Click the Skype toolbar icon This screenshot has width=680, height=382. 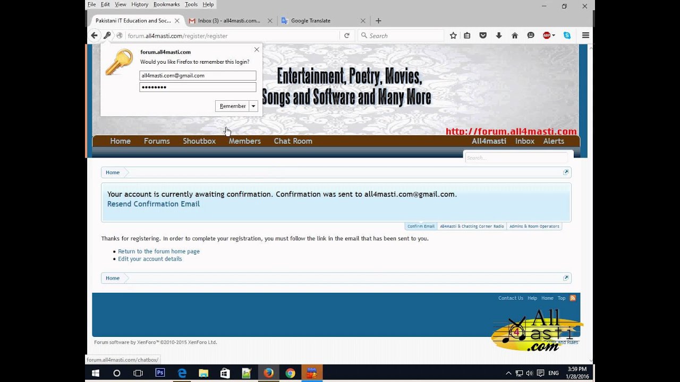click(567, 36)
